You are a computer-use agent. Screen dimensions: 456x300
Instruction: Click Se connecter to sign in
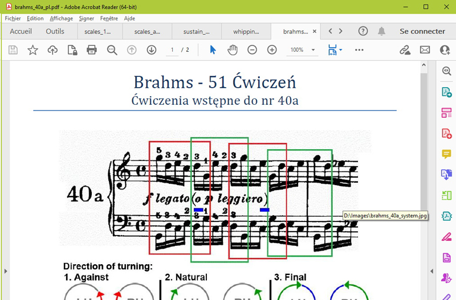[x=422, y=31]
